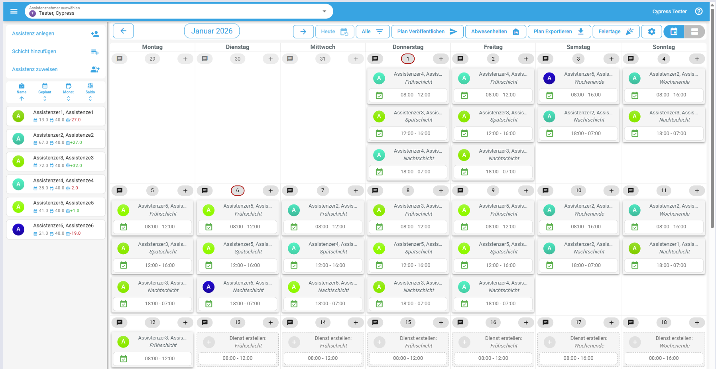Click the help question mark icon

(x=699, y=11)
